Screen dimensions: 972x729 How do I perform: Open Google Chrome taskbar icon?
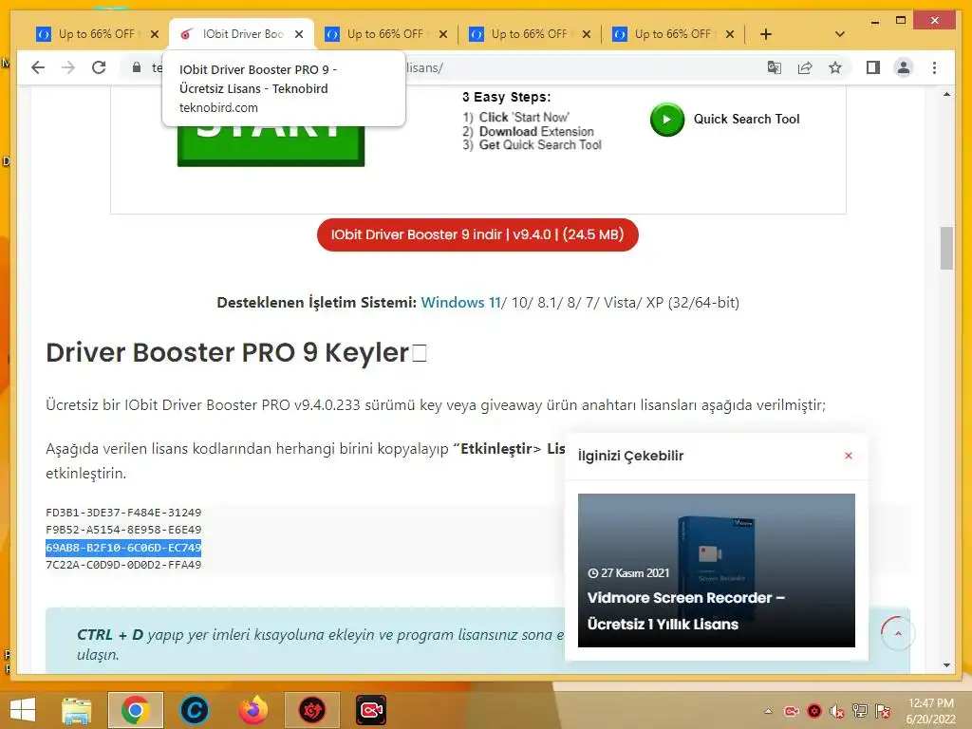135,710
